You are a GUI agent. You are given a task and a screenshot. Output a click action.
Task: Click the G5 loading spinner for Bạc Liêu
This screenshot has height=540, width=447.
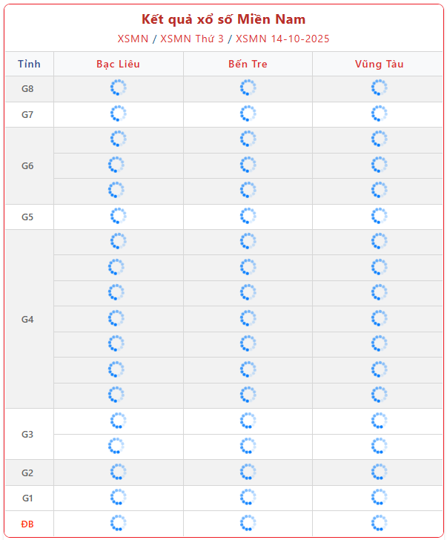coord(118,216)
